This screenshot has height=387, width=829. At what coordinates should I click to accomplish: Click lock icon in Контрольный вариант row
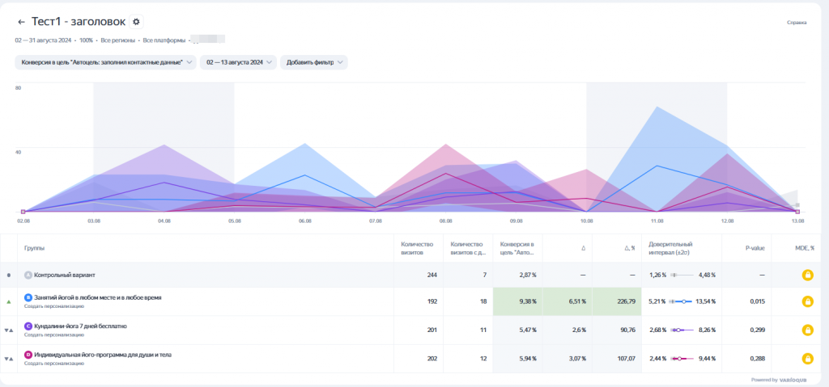pyautogui.click(x=807, y=275)
